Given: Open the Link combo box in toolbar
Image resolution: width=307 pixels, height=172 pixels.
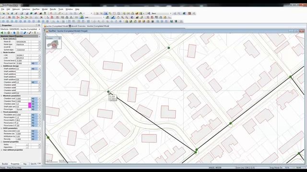Looking at the screenshot, I should pos(104,17).
